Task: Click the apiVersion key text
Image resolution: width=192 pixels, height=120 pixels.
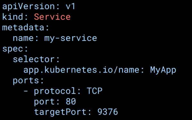Action: (x=28, y=6)
